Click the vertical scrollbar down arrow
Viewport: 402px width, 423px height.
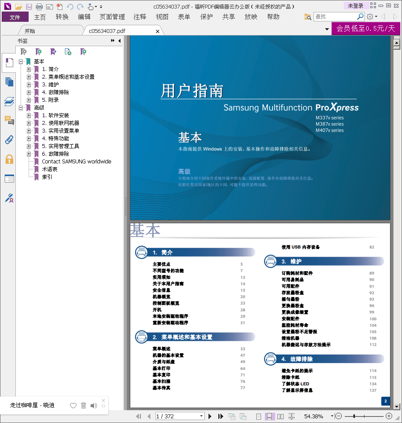pyautogui.click(x=396, y=406)
